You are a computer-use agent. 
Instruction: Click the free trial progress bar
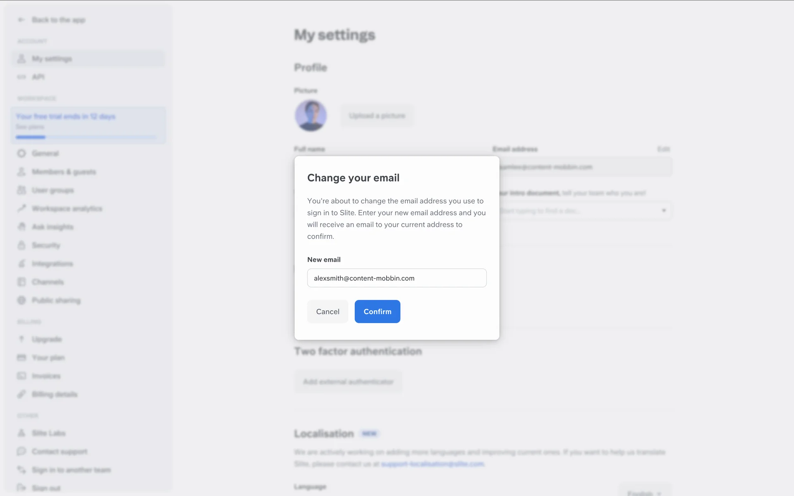coord(86,137)
